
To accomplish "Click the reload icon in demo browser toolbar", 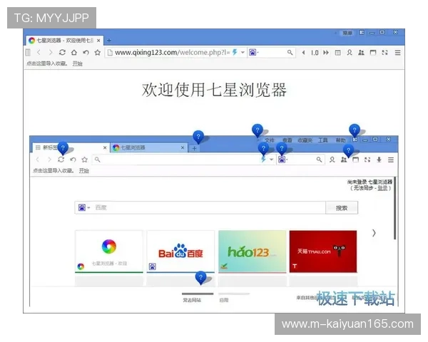I will (61, 160).
